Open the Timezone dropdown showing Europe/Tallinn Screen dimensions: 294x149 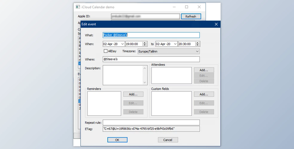click(x=169, y=51)
